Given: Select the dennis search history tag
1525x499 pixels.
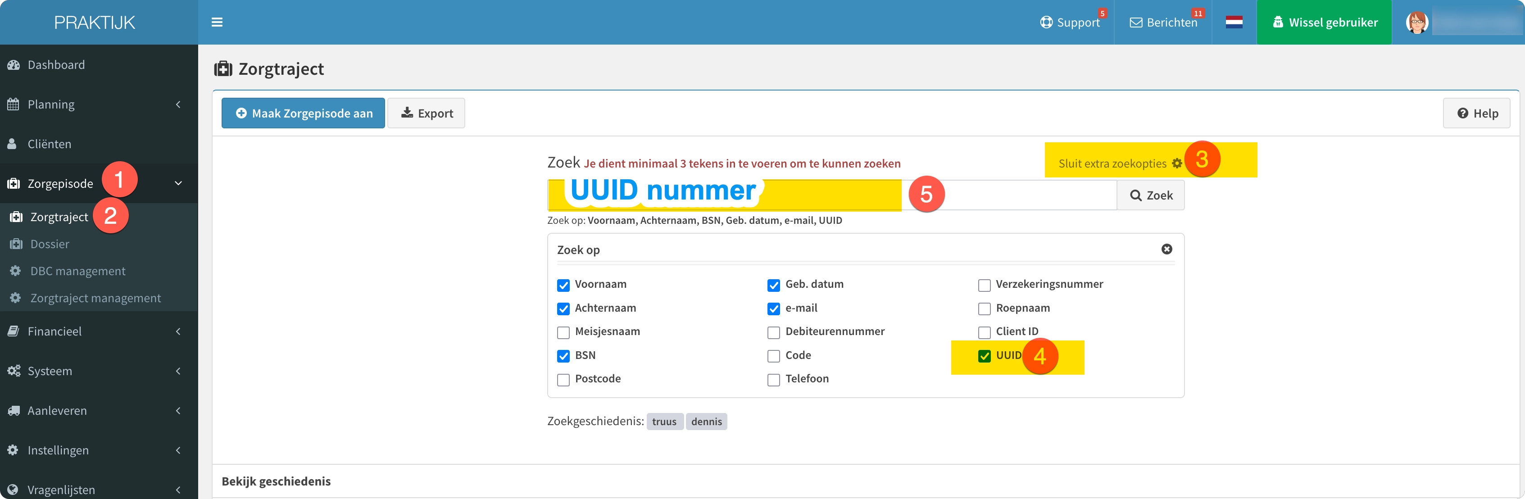Looking at the screenshot, I should point(706,422).
